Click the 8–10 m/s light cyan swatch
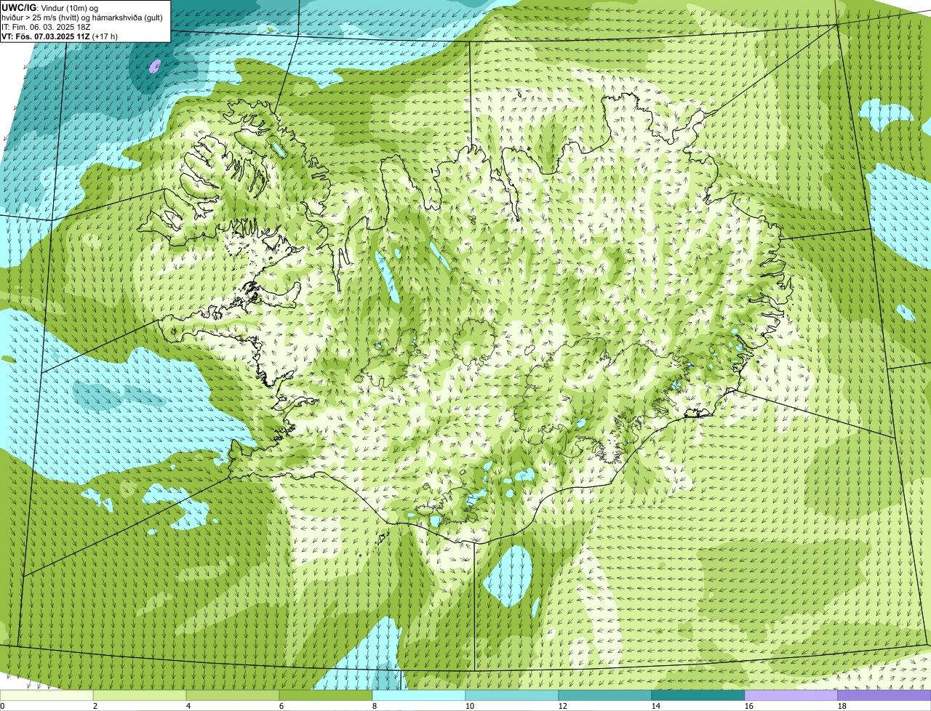The height and width of the screenshot is (711, 931). tap(419, 696)
